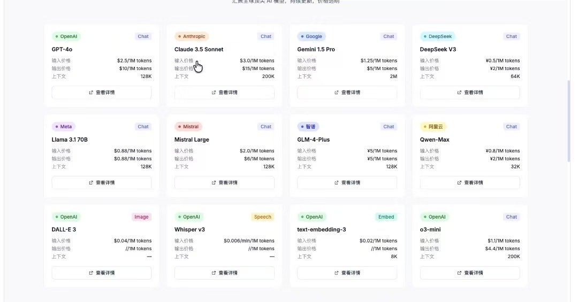The width and height of the screenshot is (578, 302).
Task: Click the external-link icon in the Claude 3.5 Sonnet card
Action: [214, 92]
